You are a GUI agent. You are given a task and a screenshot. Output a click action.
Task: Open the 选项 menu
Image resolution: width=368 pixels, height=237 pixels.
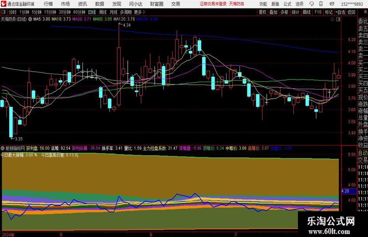299,4
